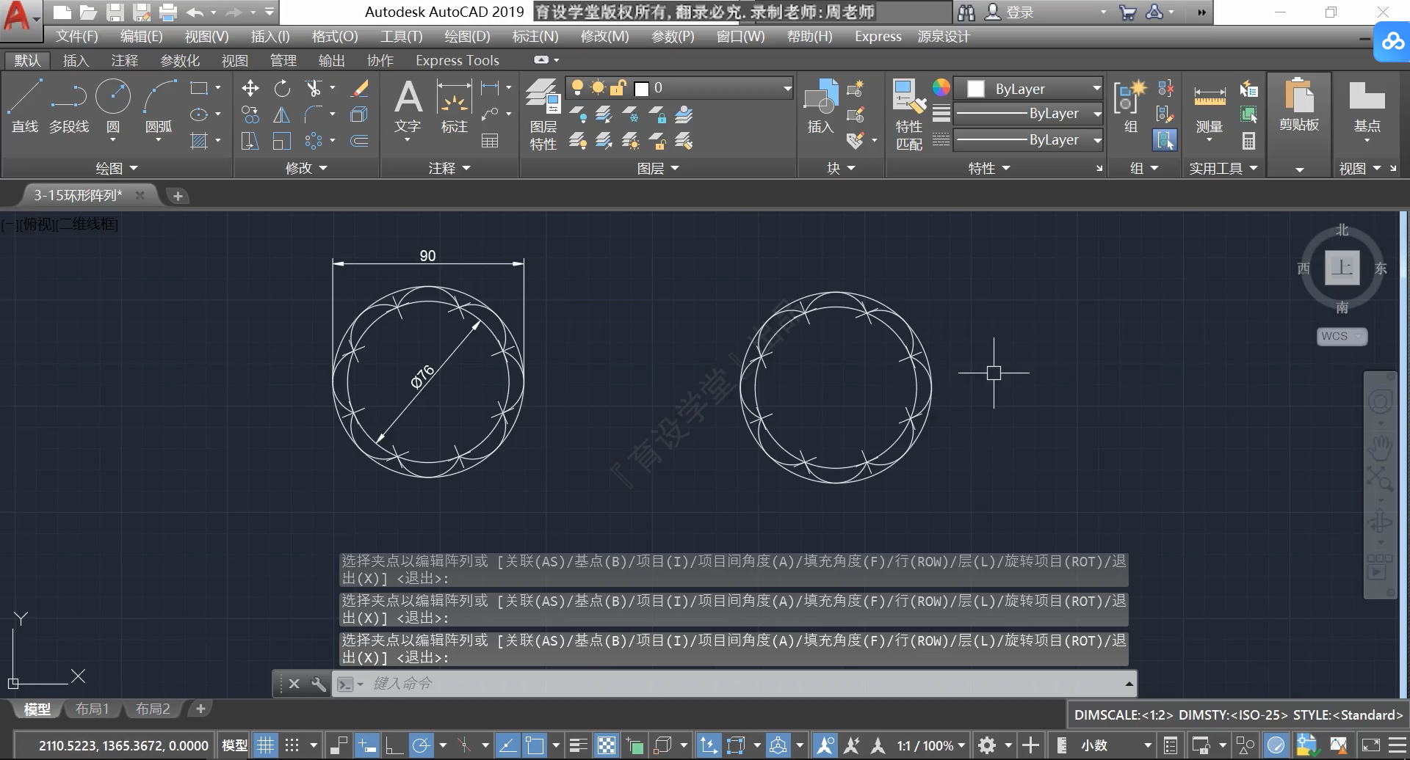1410x760 pixels.
Task: Open the 标注(N) menu
Action: [x=535, y=37]
